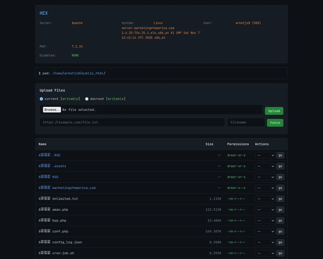Click the folder icon beside .RSD
Image resolution: width=323 pixels, height=259 pixels.
44,155
